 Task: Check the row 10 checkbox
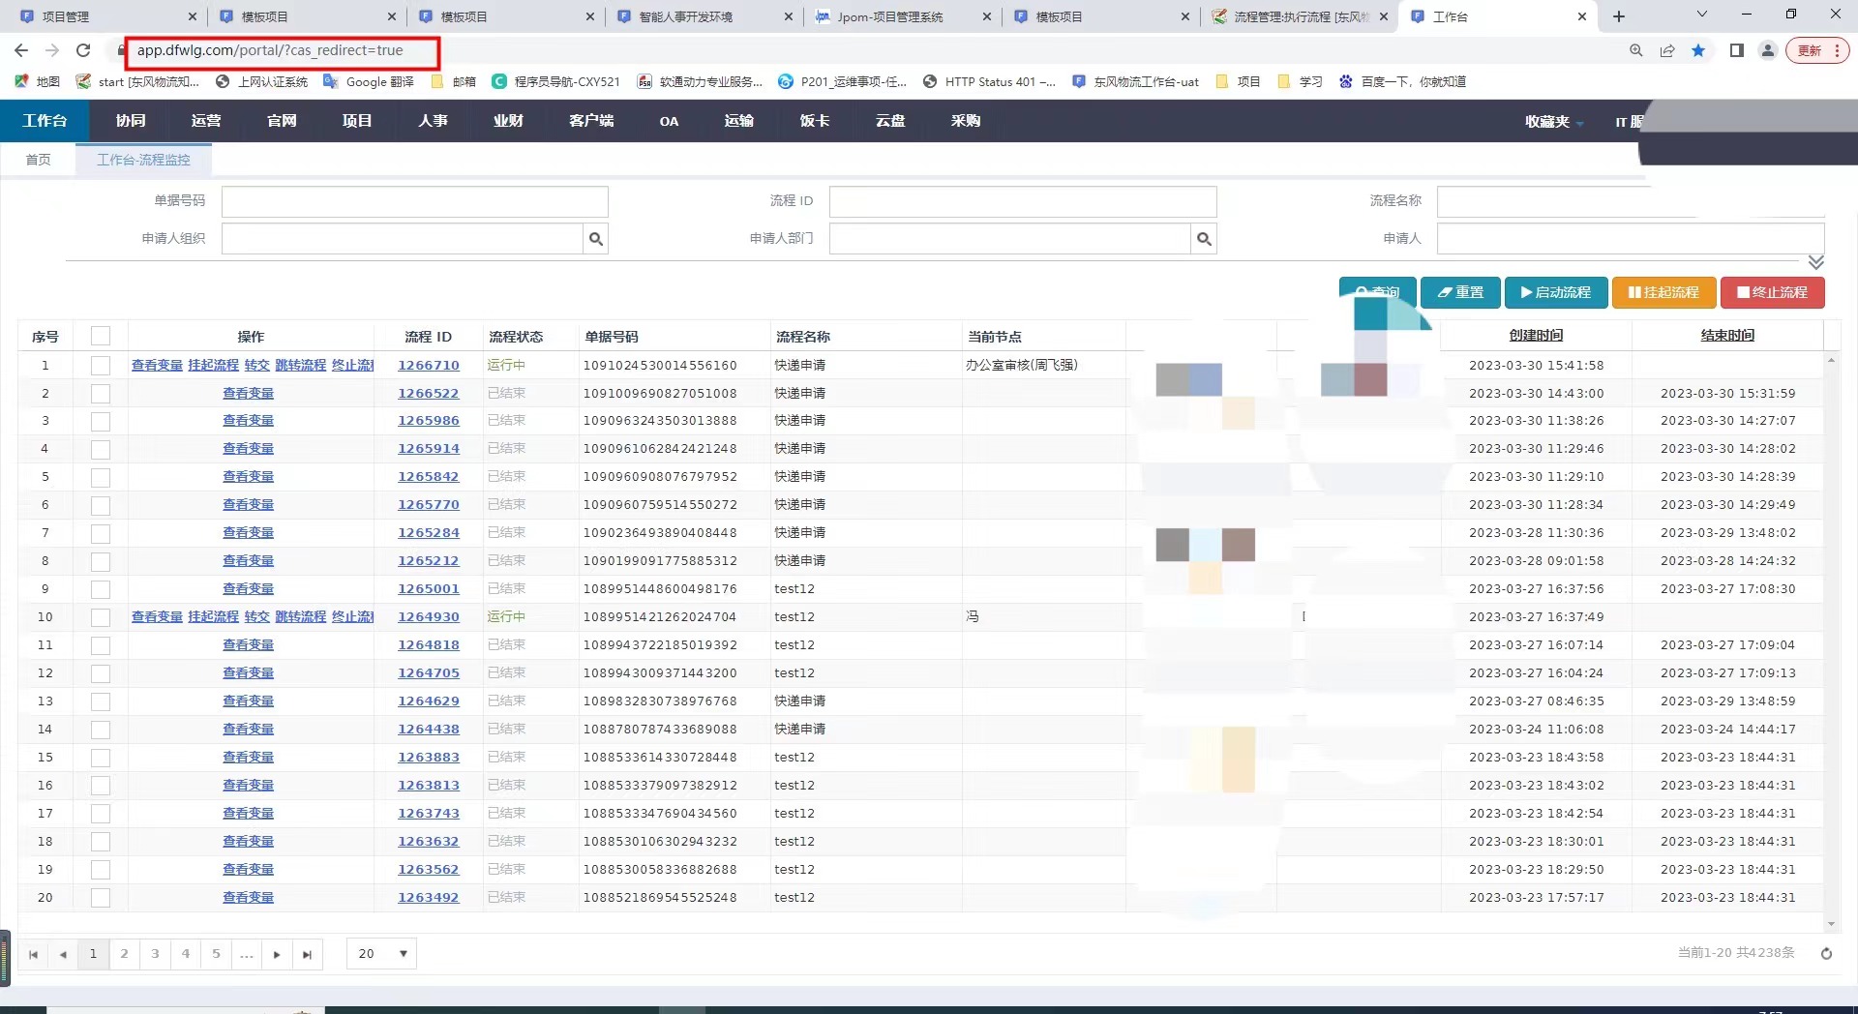coord(101,617)
